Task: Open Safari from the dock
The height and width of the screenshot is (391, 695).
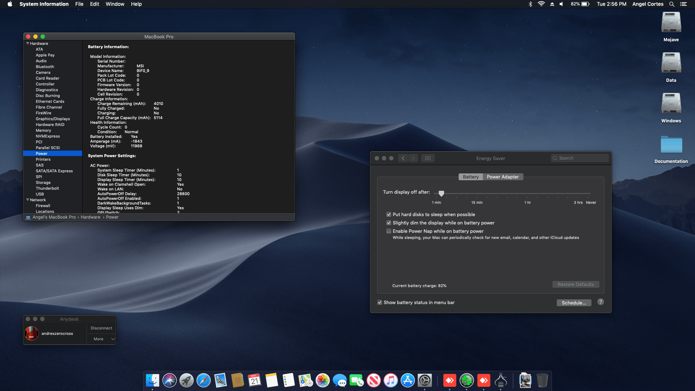Action: pos(203,381)
